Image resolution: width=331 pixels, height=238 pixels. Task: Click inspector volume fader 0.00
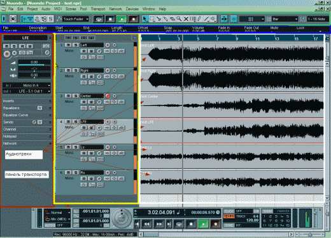34,63
